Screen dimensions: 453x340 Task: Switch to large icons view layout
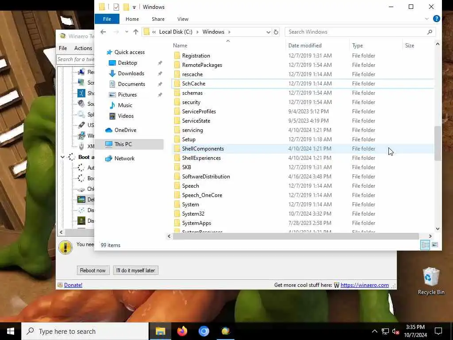[x=435, y=245]
